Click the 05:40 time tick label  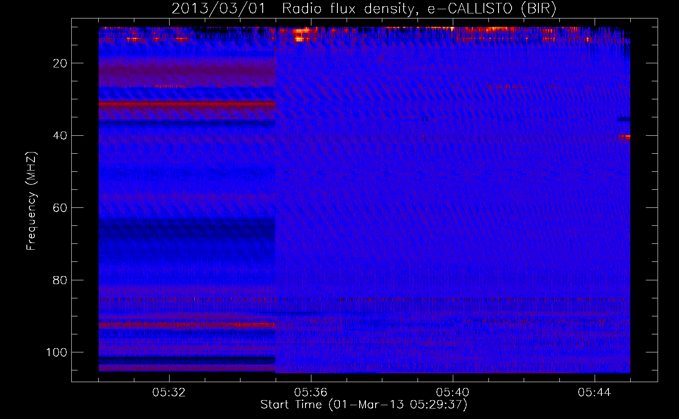point(452,393)
